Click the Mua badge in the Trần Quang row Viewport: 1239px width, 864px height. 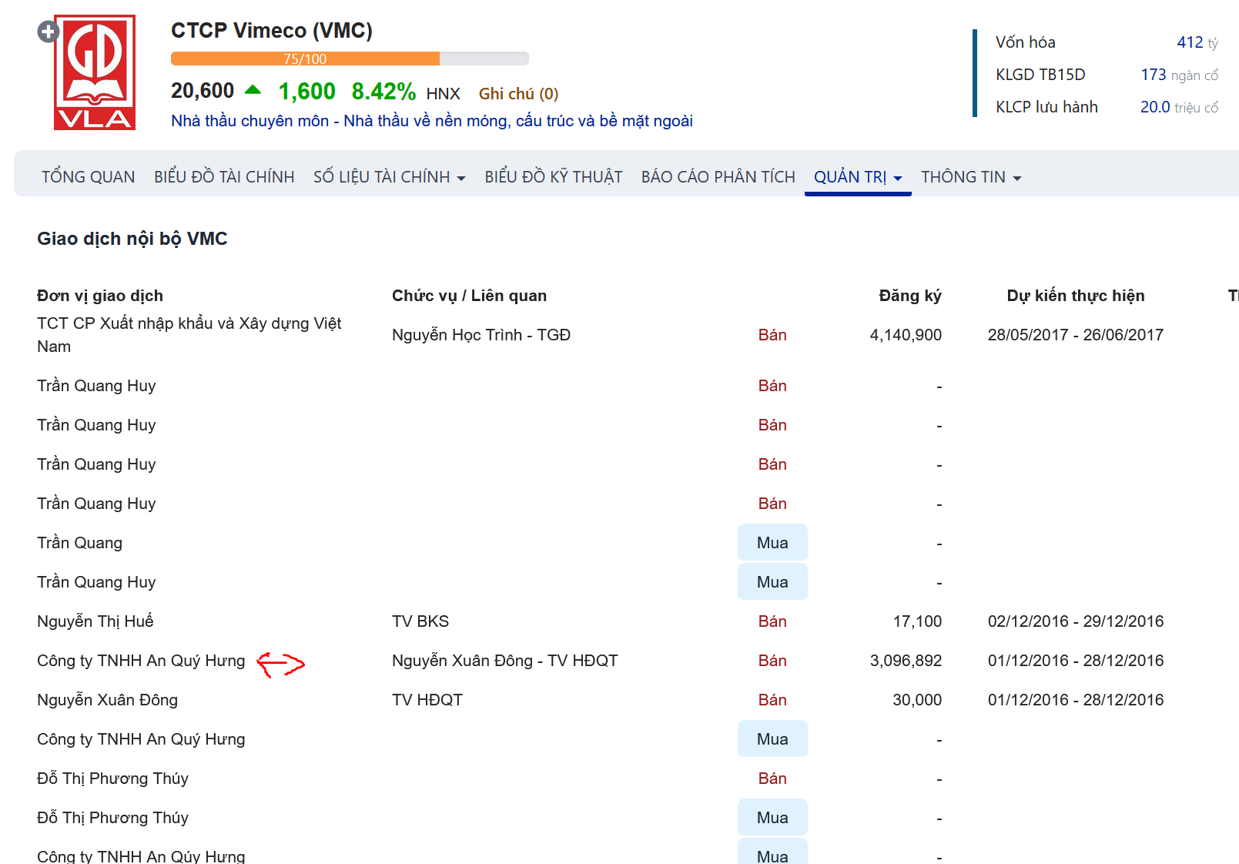click(x=772, y=542)
